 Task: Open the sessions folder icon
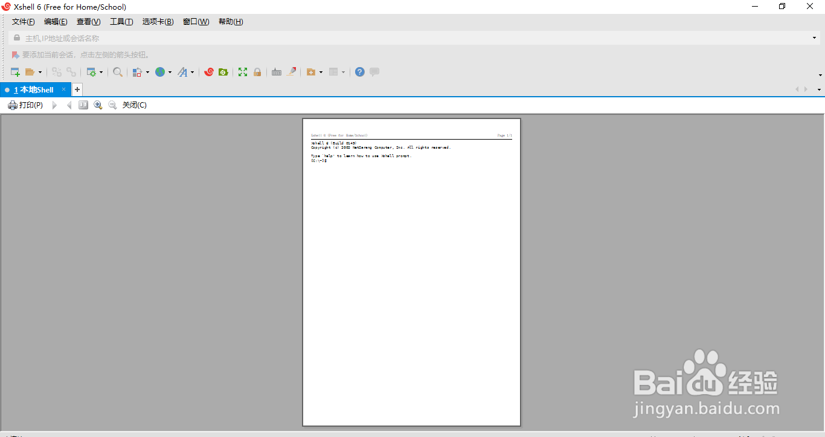(30, 72)
